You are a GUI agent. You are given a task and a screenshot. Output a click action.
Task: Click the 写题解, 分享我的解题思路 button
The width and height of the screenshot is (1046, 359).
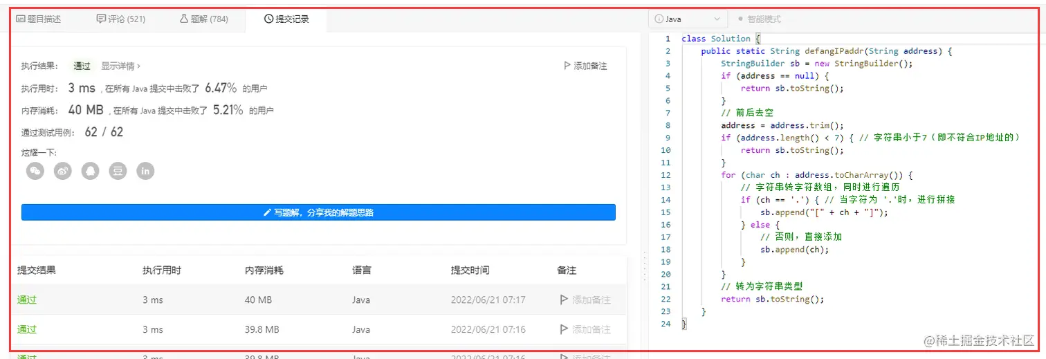(x=318, y=212)
